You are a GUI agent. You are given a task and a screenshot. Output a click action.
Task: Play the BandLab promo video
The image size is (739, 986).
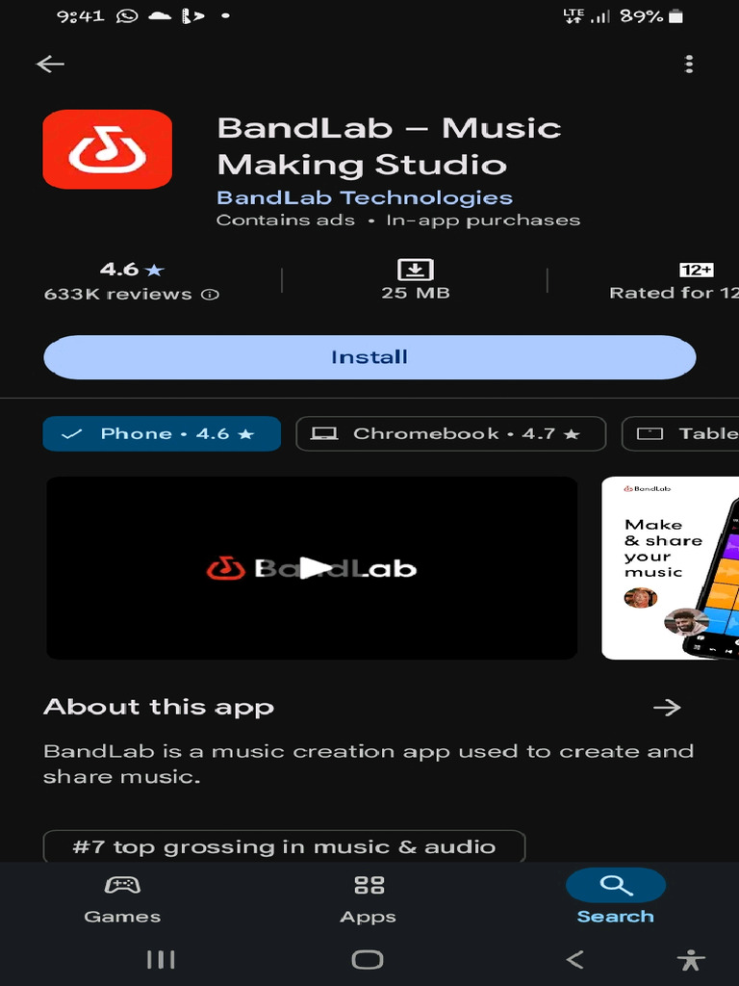pos(312,568)
